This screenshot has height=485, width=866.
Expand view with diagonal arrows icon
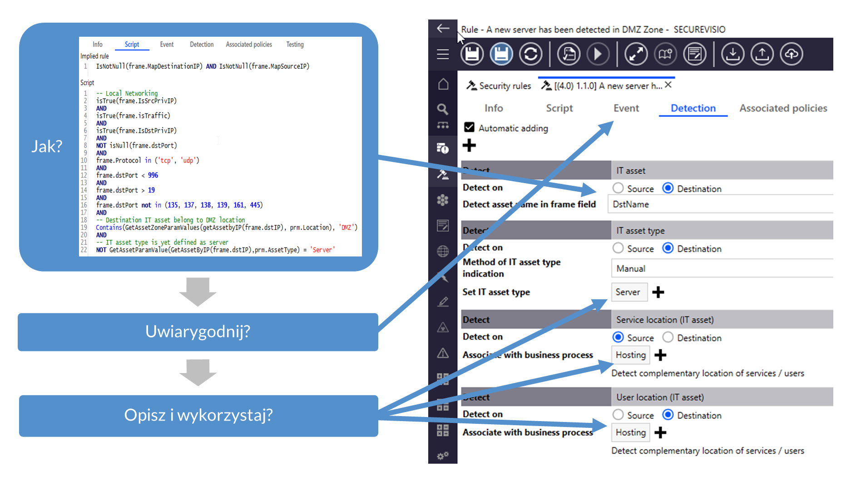click(x=636, y=54)
